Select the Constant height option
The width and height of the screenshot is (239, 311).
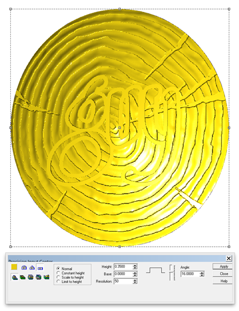tap(71, 273)
